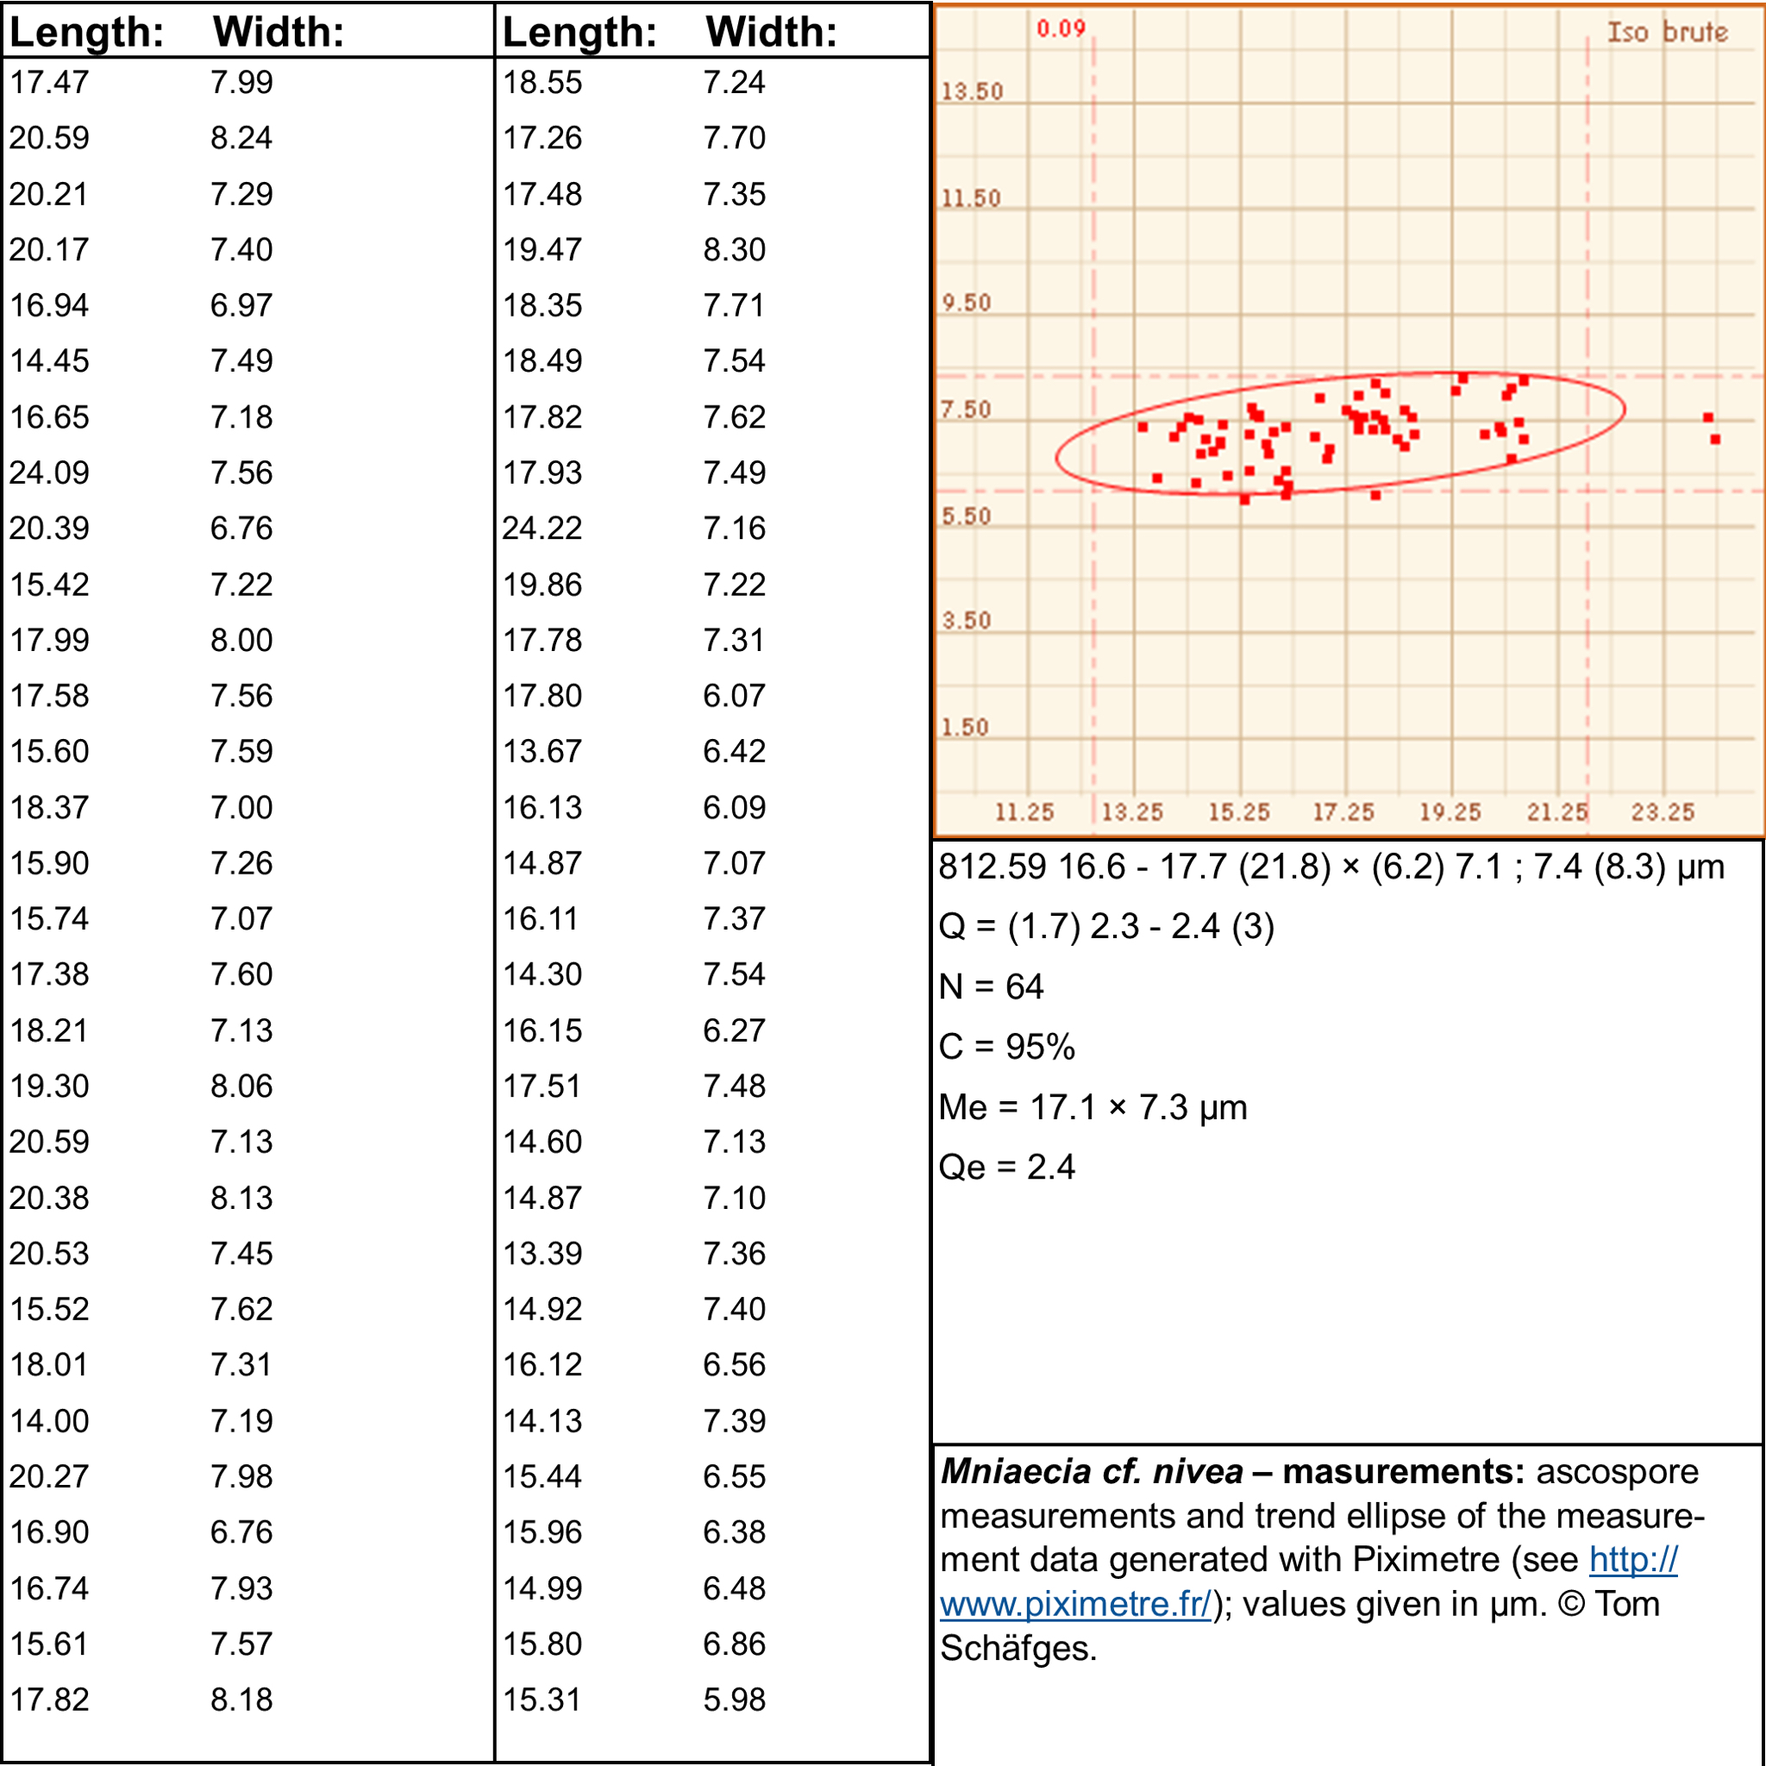Screen dimensions: 1766x1766
Task: Click the width value '6.27'
Action: click(x=734, y=1031)
